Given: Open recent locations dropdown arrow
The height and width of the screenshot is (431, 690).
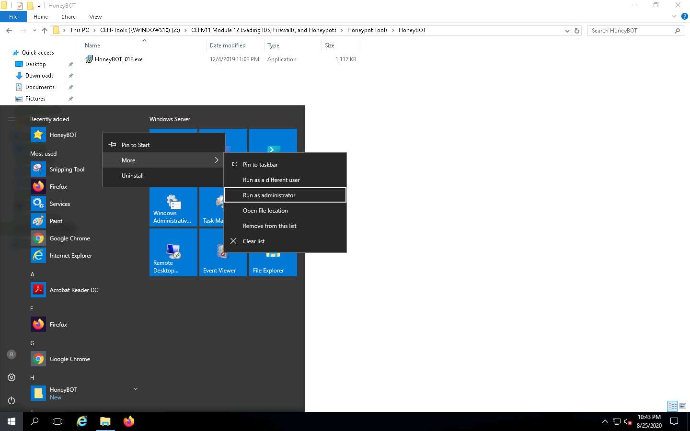Looking at the screenshot, I should 34,31.
